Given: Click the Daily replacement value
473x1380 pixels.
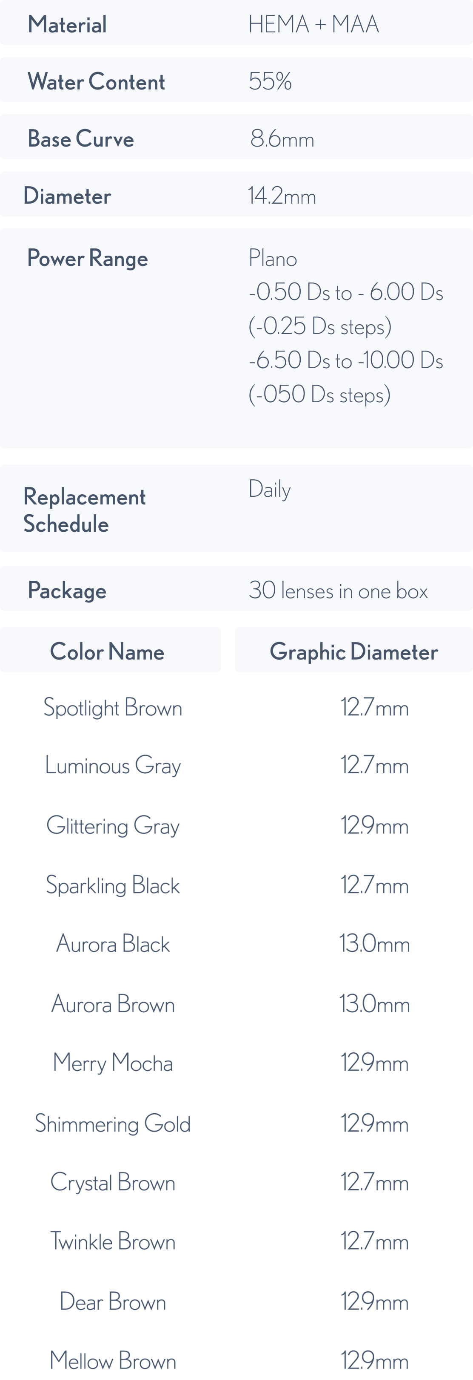Looking at the screenshot, I should tap(270, 490).
